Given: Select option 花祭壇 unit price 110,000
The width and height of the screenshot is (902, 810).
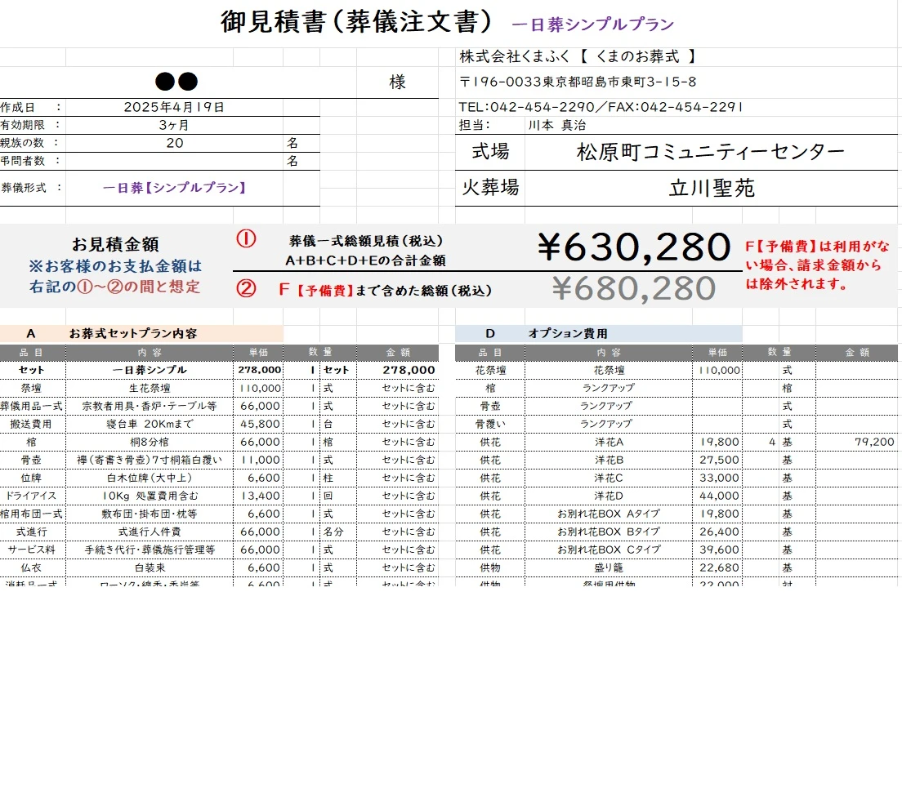Looking at the screenshot, I should pos(718,370).
